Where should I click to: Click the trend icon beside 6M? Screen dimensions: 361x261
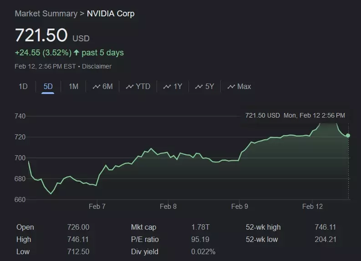tap(96, 87)
